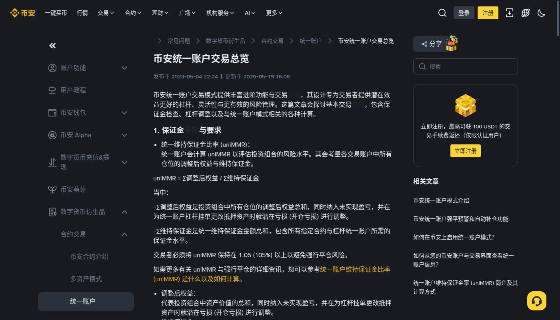Open the 交易 menu in top navigation
Image resolution: width=560 pixels, height=320 pixels.
coord(106,13)
